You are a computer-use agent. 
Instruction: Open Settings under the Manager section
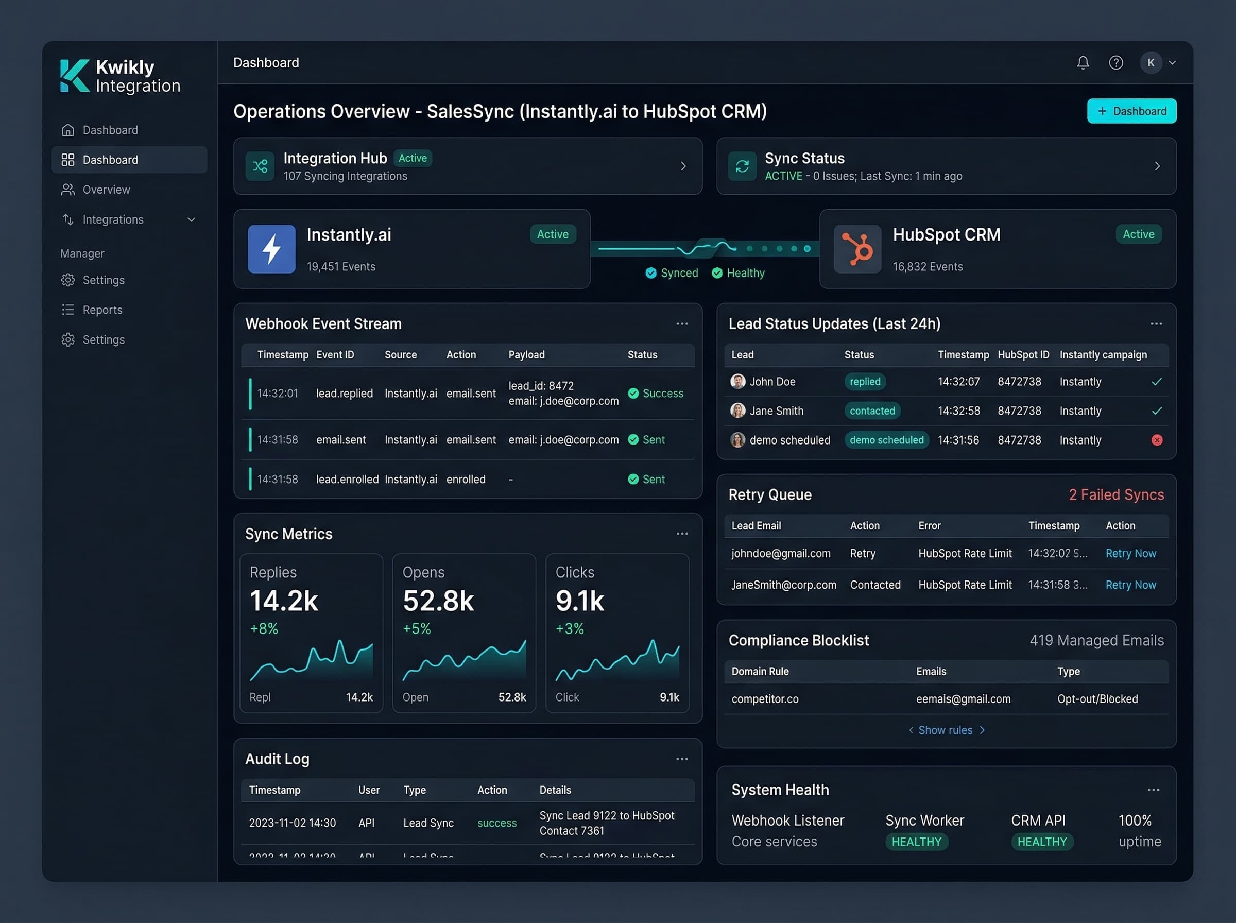104,280
